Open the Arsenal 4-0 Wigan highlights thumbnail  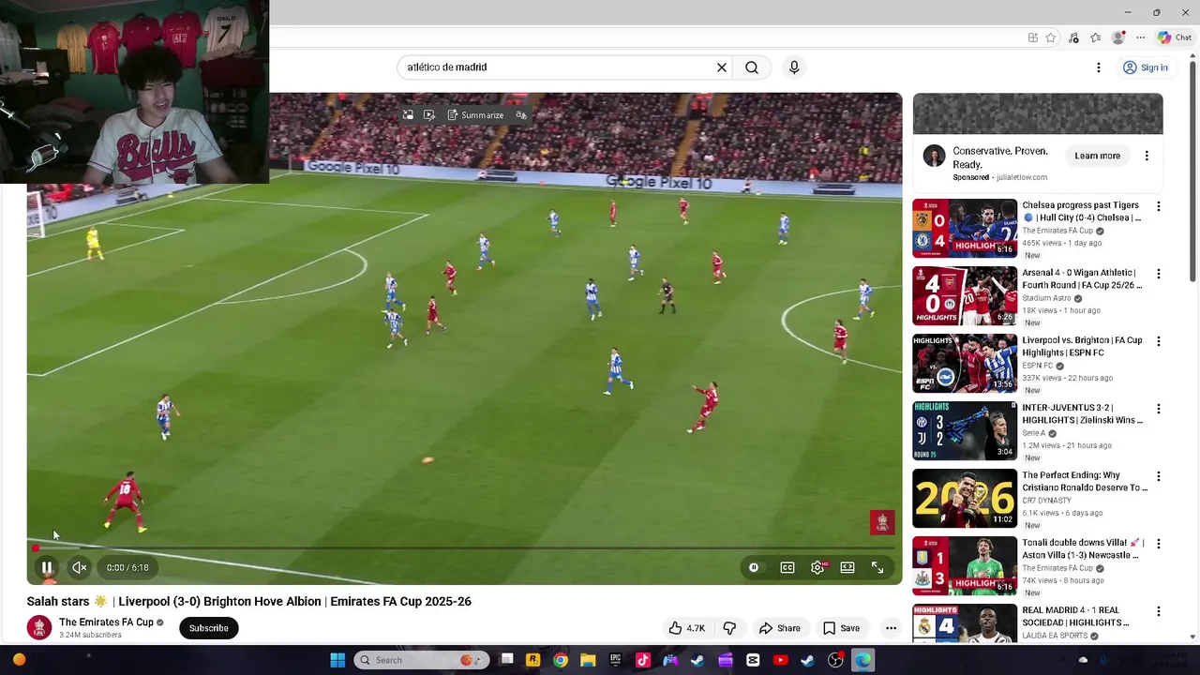click(x=965, y=295)
